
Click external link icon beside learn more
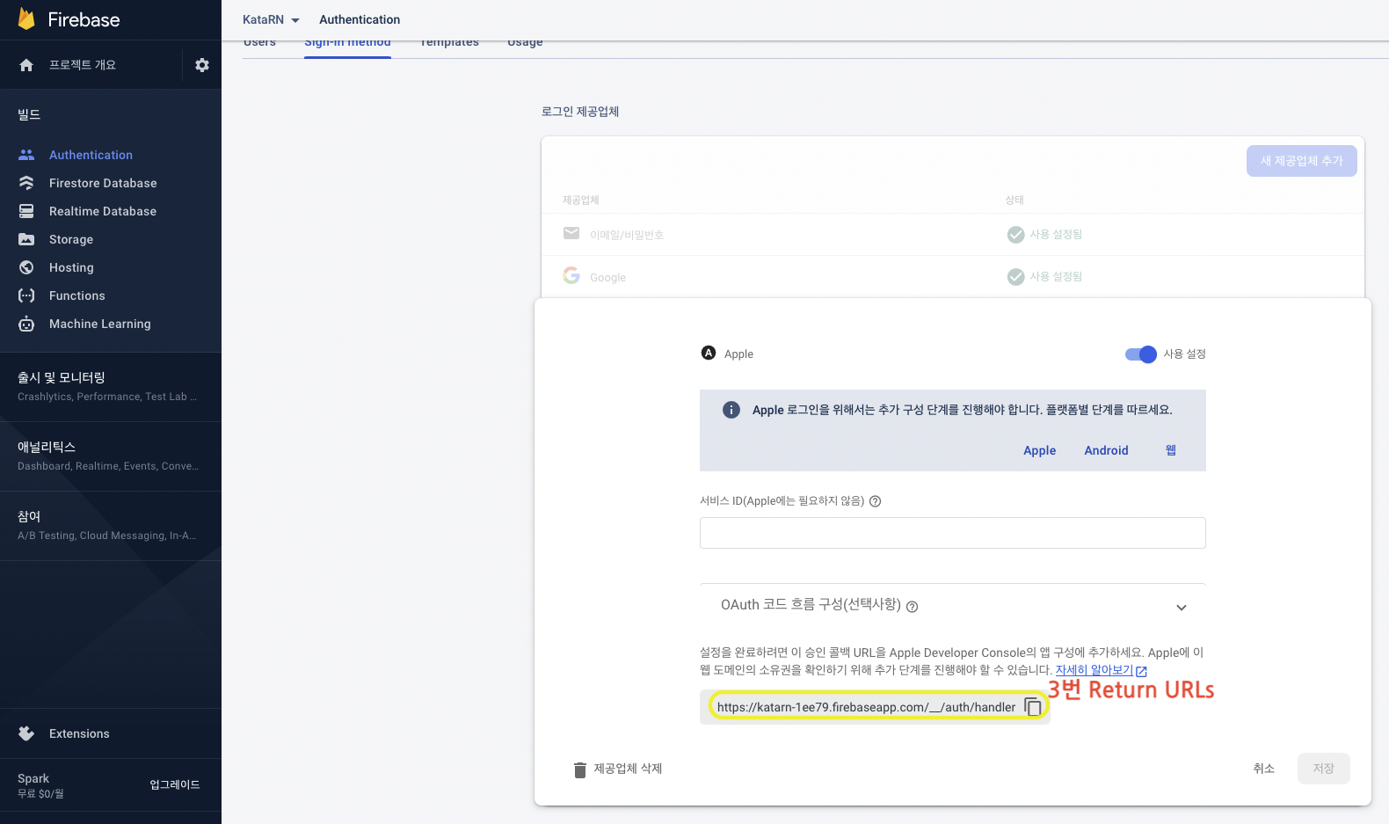coord(1141,671)
